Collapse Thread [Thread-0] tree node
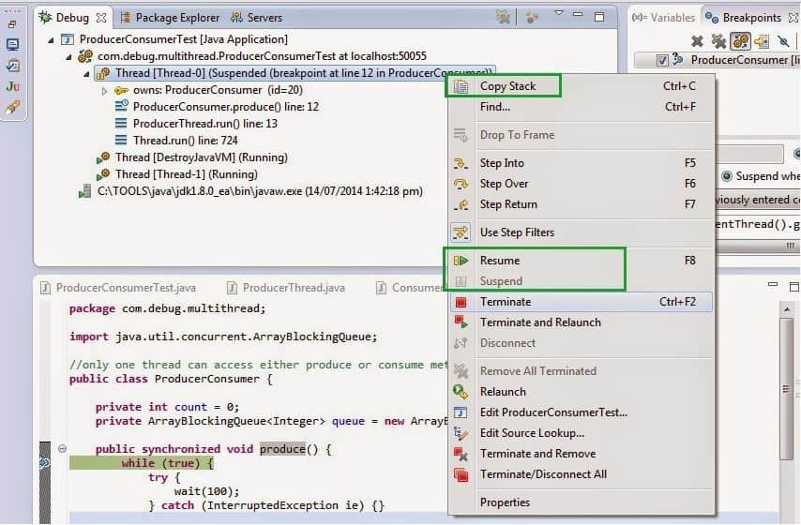The image size is (801, 525). click(86, 74)
